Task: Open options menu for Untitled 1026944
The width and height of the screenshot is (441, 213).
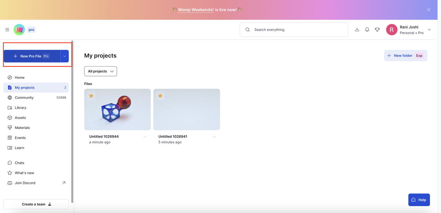Action: click(x=145, y=137)
